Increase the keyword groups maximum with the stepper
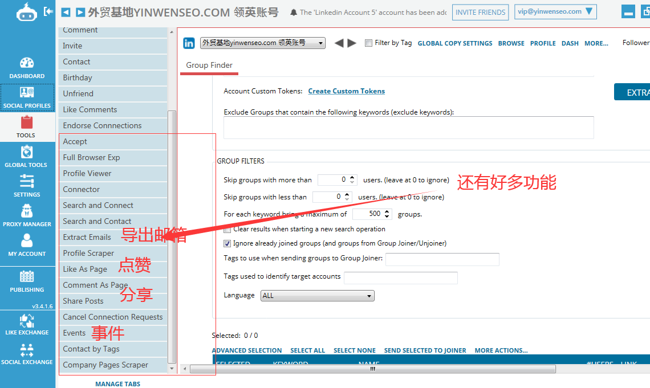650x388 pixels. click(386, 211)
